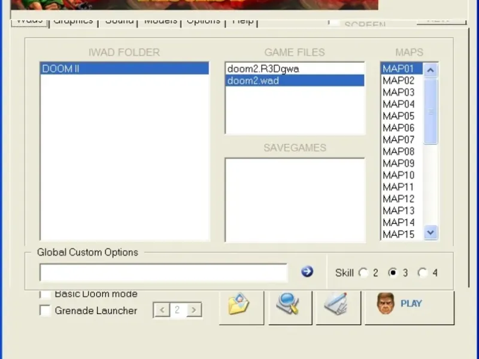This screenshot has height=359, width=479.
Task: Open the Help tab
Action: 242,23
